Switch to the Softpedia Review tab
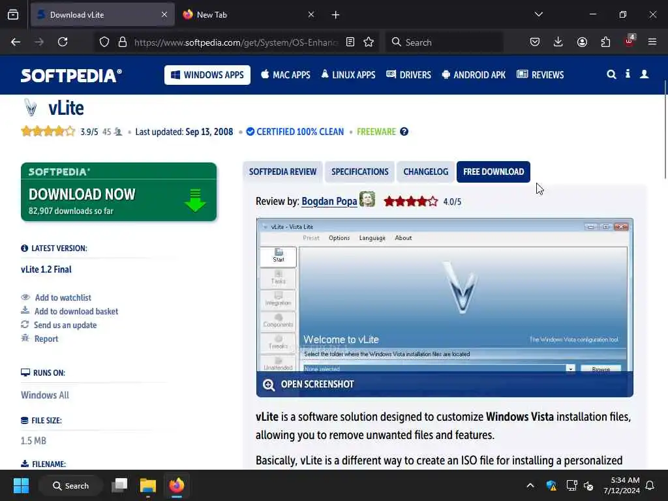 [282, 172]
